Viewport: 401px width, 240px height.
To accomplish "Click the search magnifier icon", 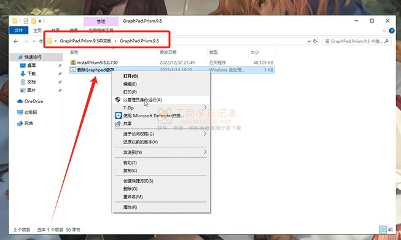I will pos(386,41).
